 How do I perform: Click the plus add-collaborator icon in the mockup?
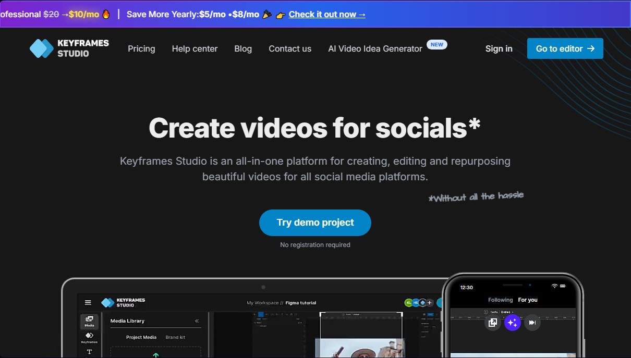pos(429,303)
